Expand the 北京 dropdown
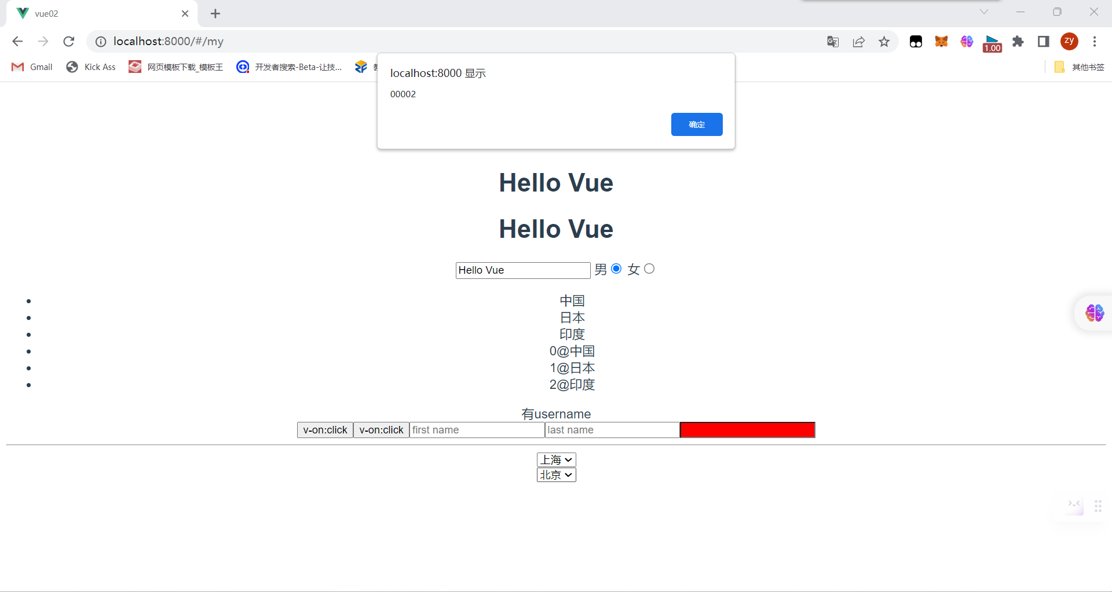1112x592 pixels. tap(556, 475)
